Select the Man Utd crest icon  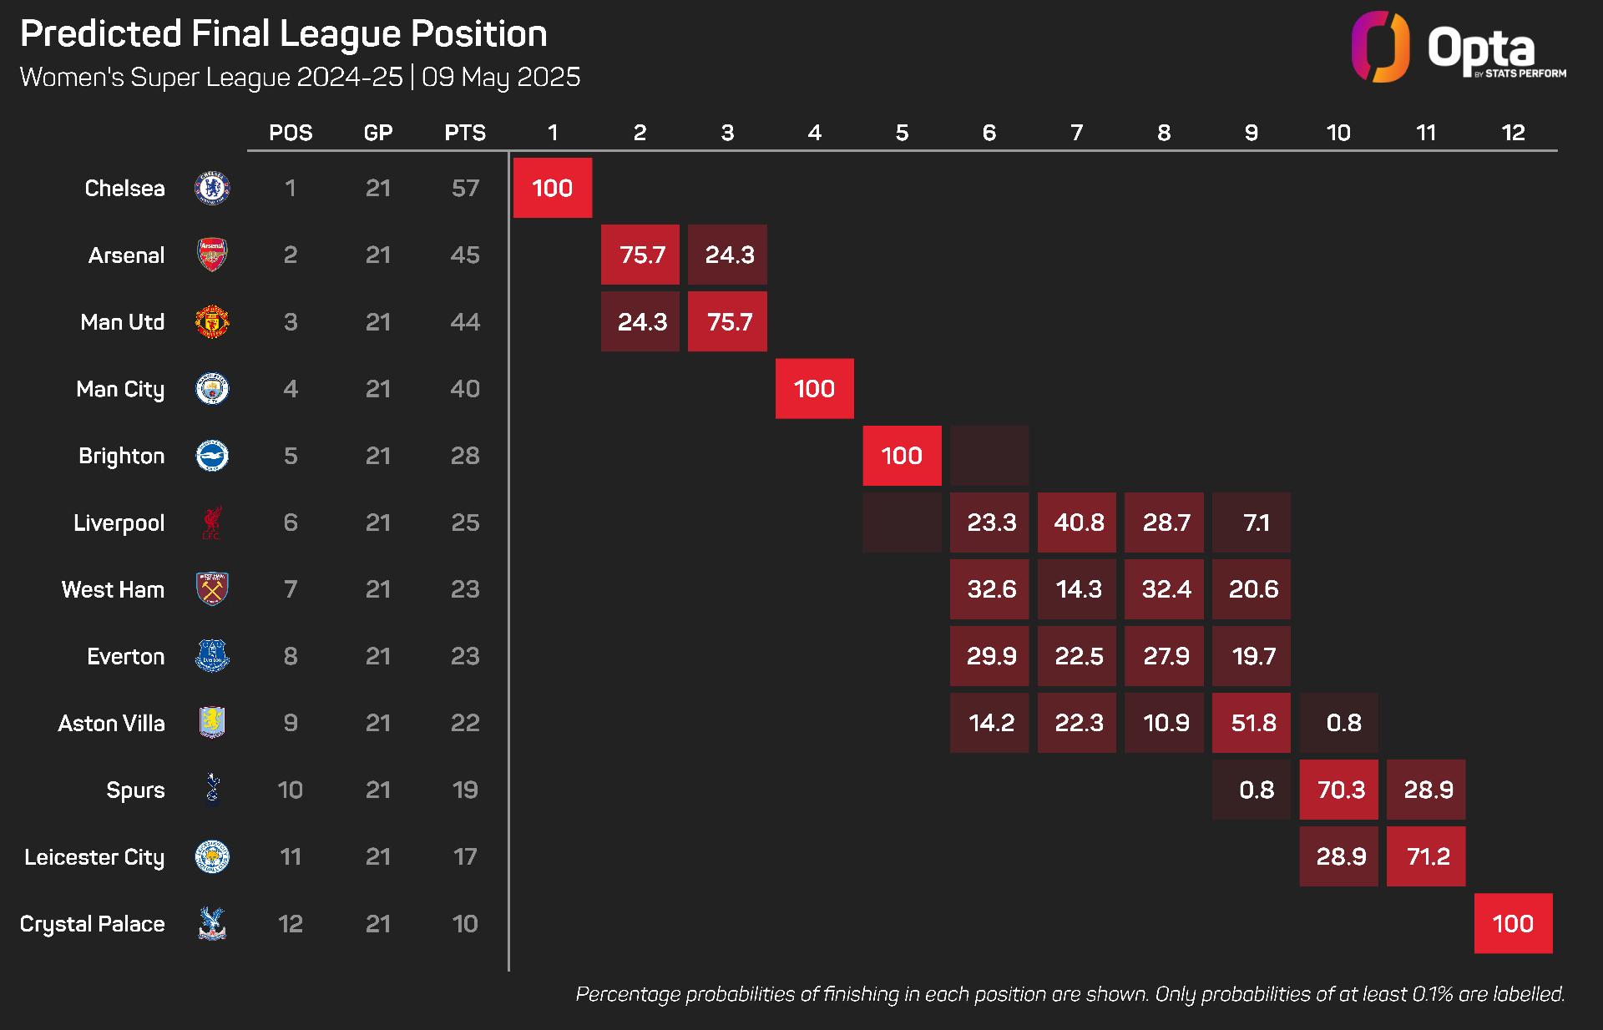pos(212,321)
